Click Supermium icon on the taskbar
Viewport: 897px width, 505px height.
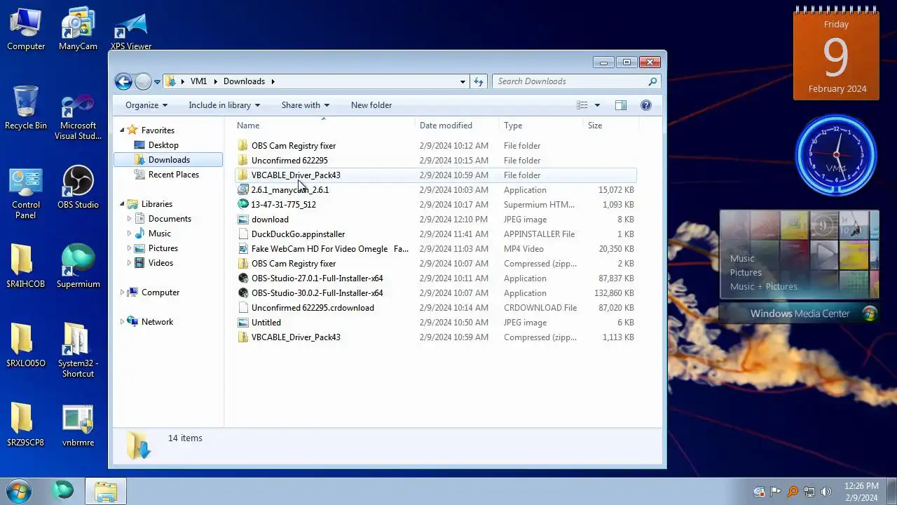[x=63, y=491]
